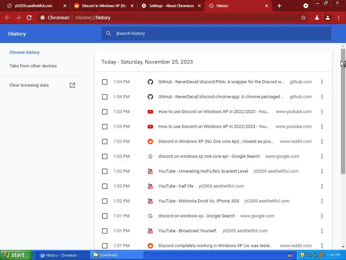Click GitHub icon of discord-chrome-app entry
The width and height of the screenshot is (346, 260).
pyautogui.click(x=150, y=97)
